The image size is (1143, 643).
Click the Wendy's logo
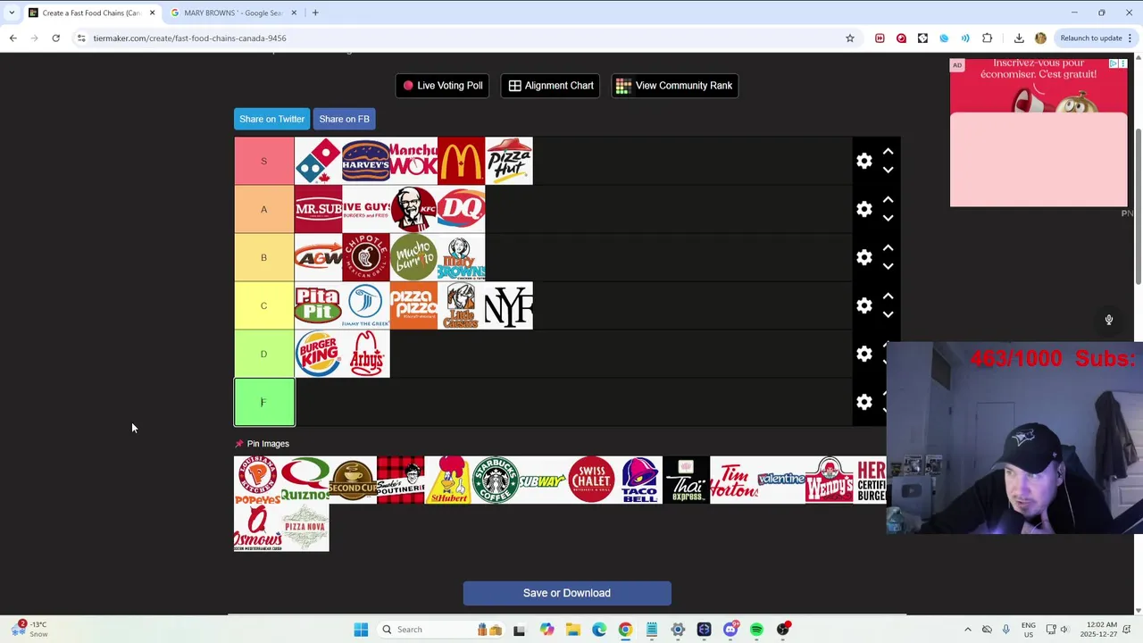[829, 480]
